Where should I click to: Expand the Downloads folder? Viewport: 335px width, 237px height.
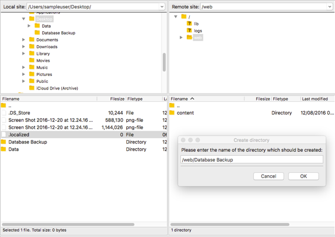click(x=24, y=46)
